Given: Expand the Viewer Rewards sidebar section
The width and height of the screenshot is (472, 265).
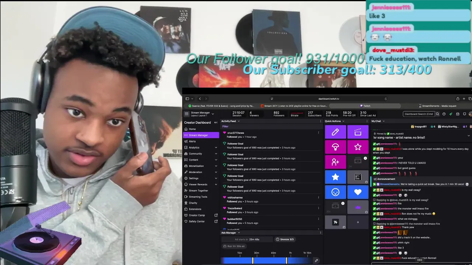Looking at the screenshot, I should (216, 184).
